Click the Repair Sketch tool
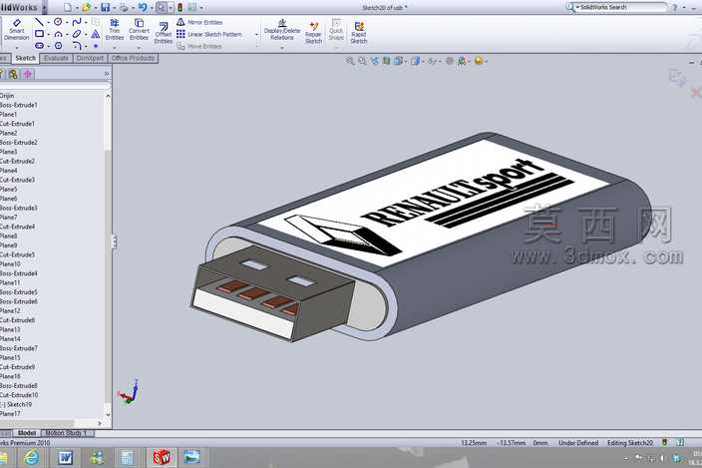Screen dimensions: 702x468 pyautogui.click(x=313, y=33)
